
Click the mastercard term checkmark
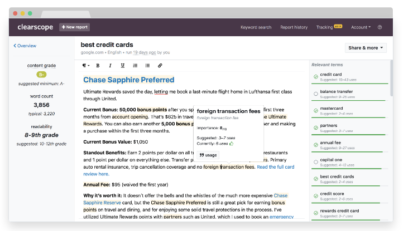316,111
